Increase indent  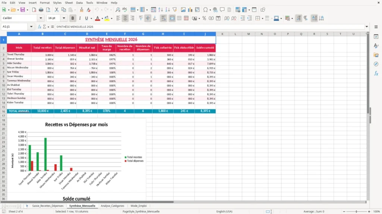[x=242, y=18]
